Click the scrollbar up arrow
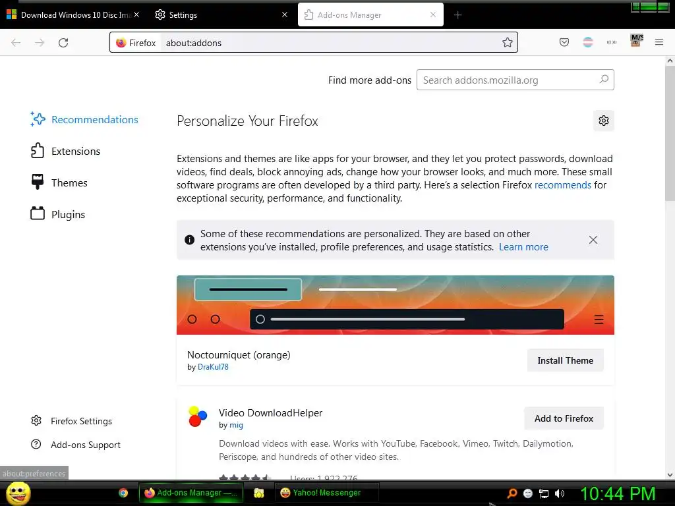This screenshot has height=506, width=675. [x=670, y=61]
